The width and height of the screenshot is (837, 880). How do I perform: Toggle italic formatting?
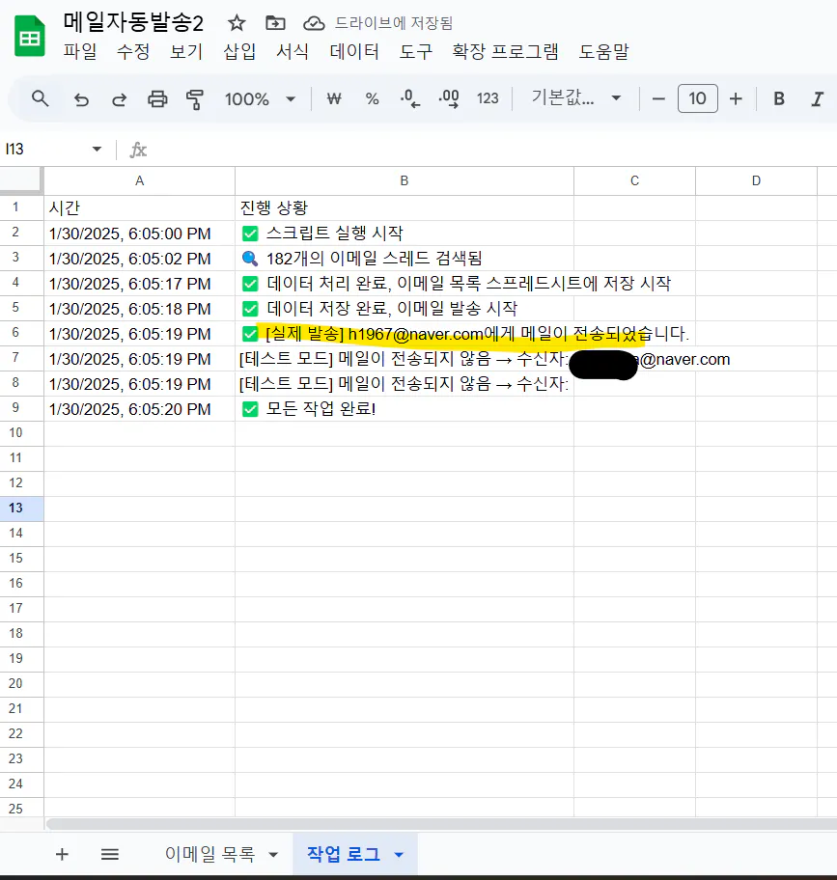(x=816, y=98)
